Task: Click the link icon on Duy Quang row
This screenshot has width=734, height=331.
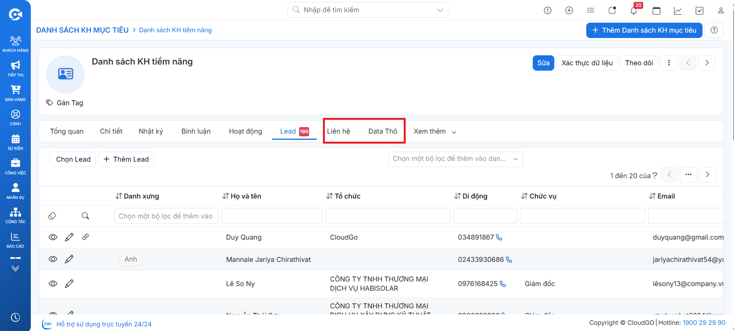Action: click(x=85, y=237)
